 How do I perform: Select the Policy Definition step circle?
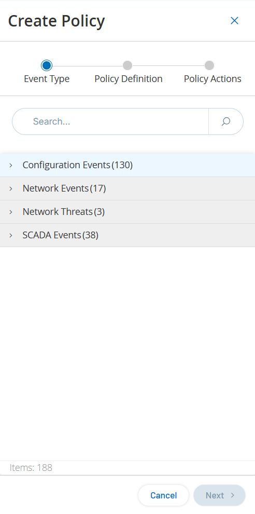pos(127,65)
